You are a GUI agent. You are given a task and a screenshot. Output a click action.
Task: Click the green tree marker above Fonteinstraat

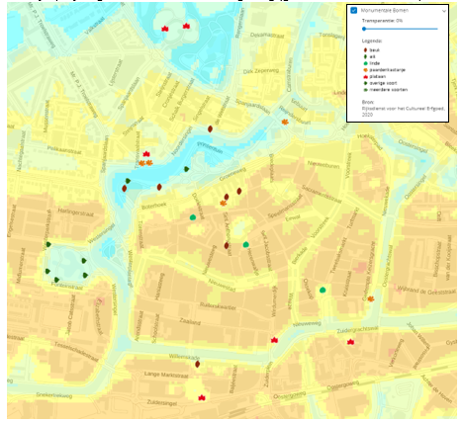click(x=56, y=280)
